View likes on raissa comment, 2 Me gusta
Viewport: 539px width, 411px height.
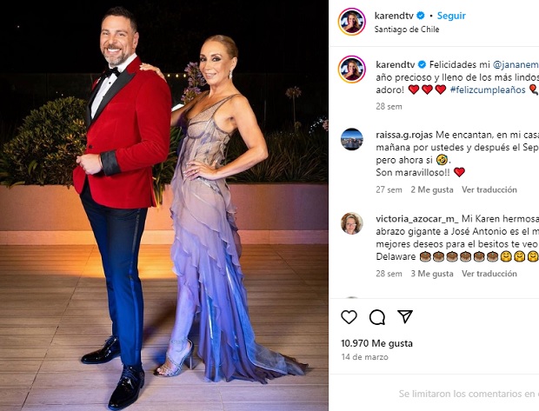point(432,189)
